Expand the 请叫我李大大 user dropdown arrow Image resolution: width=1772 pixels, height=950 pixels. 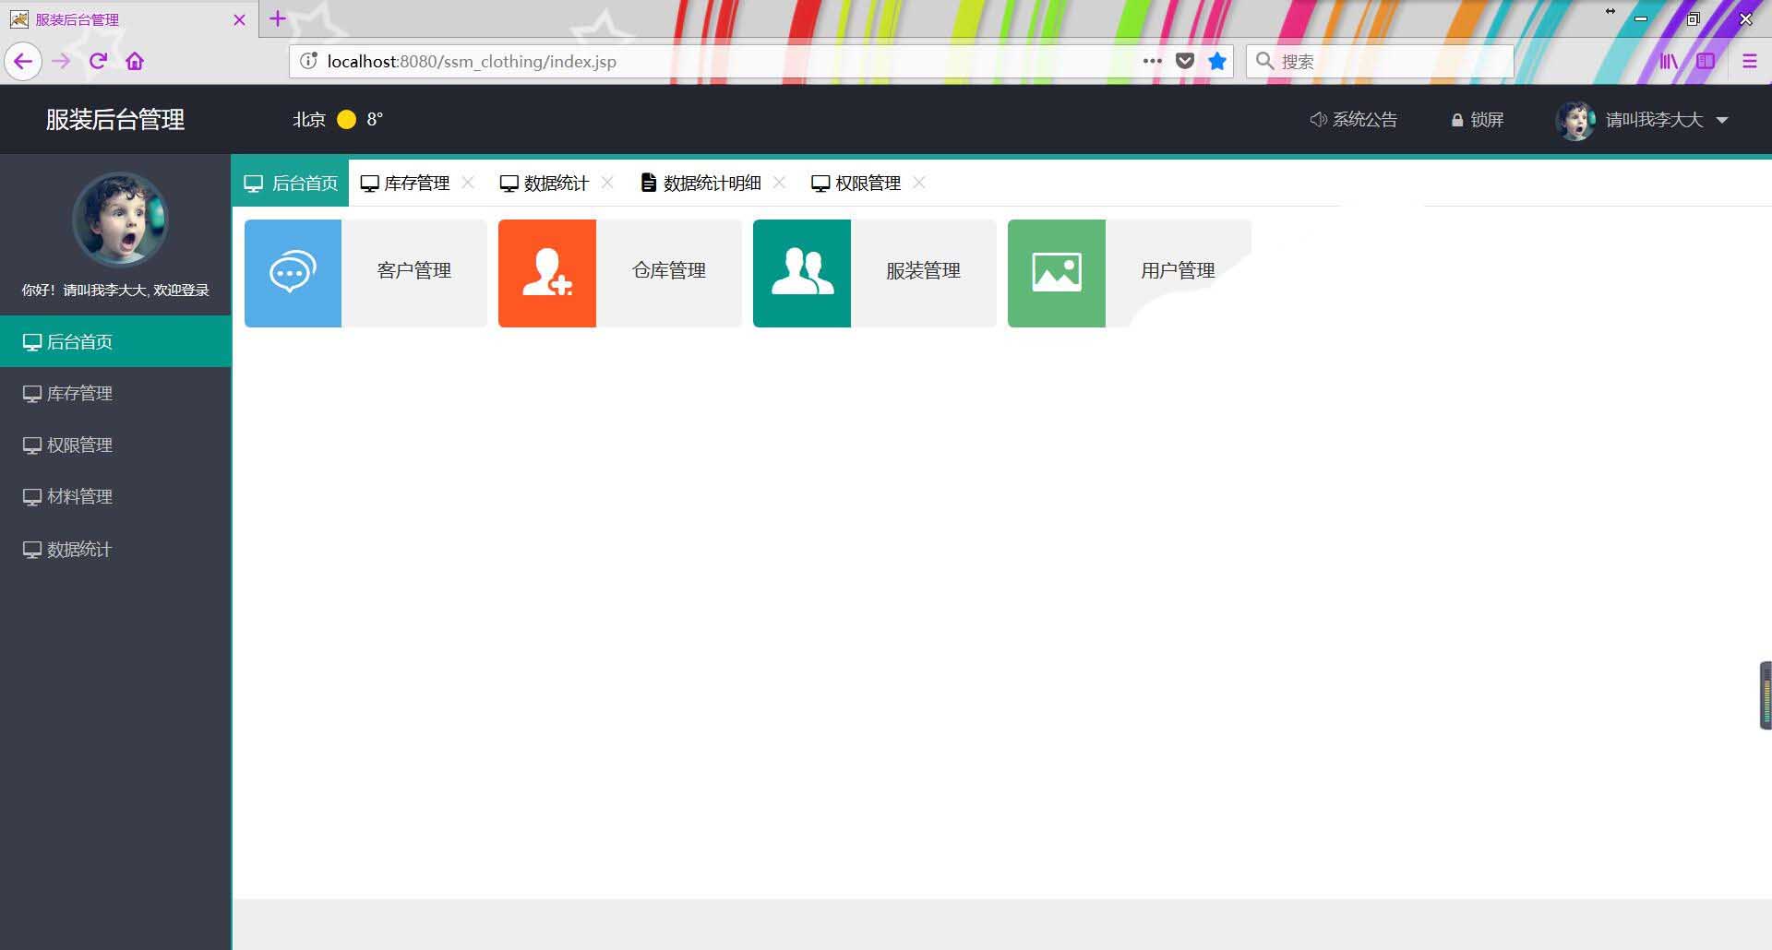[x=1722, y=120]
